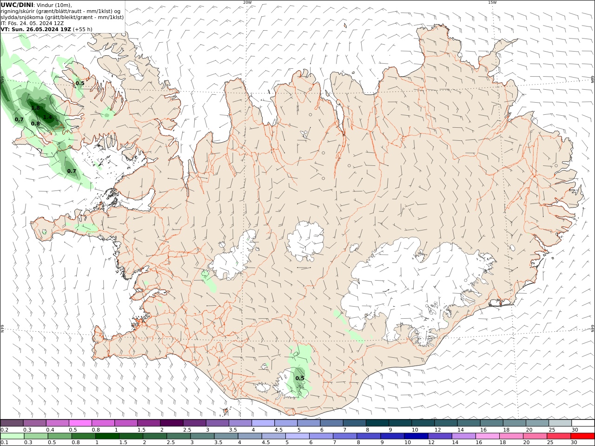Select the valid time 'VT: Sun. 26.05.2024 19Z'
Viewport: 595px width, 446px height.
[36, 29]
